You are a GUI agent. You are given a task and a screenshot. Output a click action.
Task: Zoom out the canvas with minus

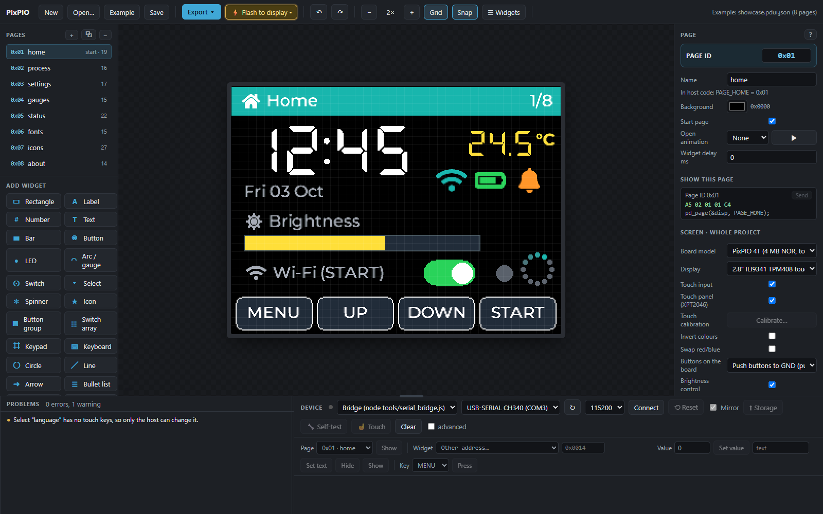pyautogui.click(x=369, y=12)
